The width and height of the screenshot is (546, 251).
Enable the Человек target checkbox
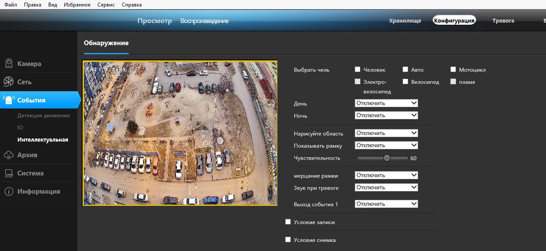coord(358,69)
